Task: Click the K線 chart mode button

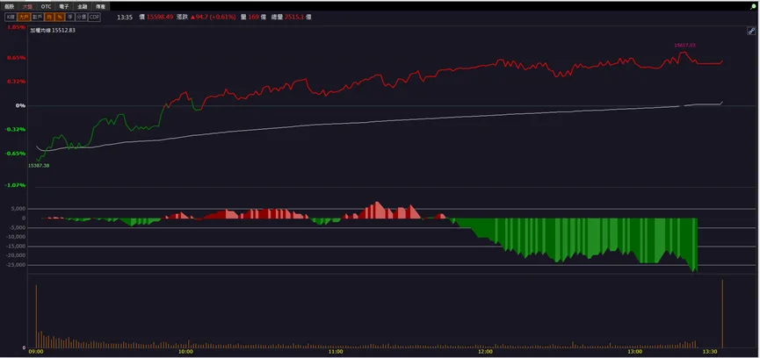Action: (11, 17)
